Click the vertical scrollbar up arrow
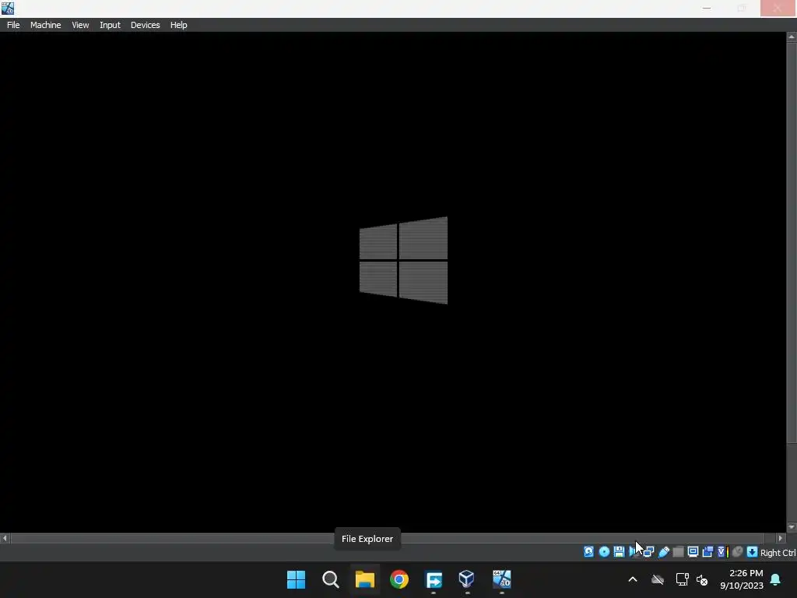 click(x=792, y=37)
